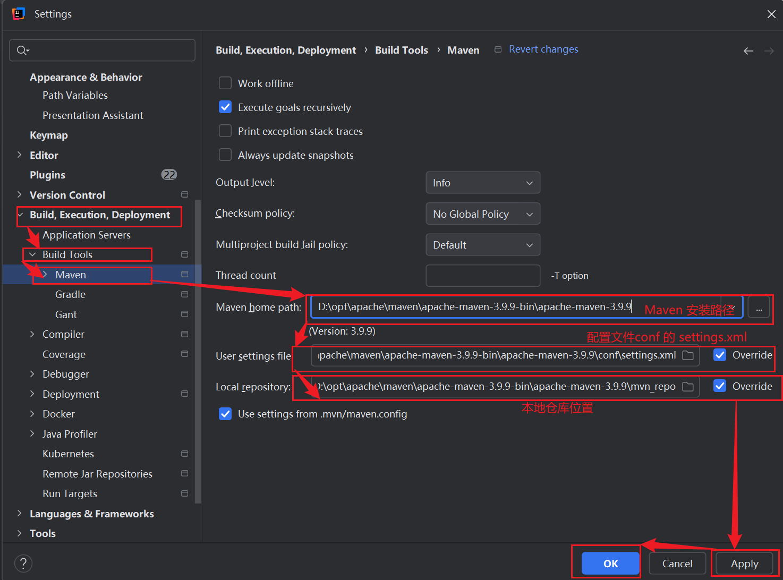
Task: Click project-level icon next to Kubernetes
Action: point(185,454)
